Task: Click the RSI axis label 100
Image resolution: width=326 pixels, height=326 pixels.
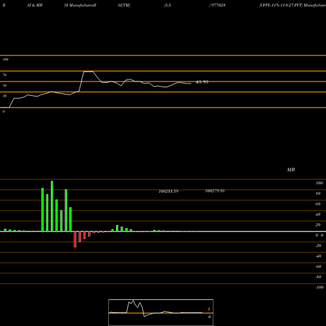Action: 5,59
